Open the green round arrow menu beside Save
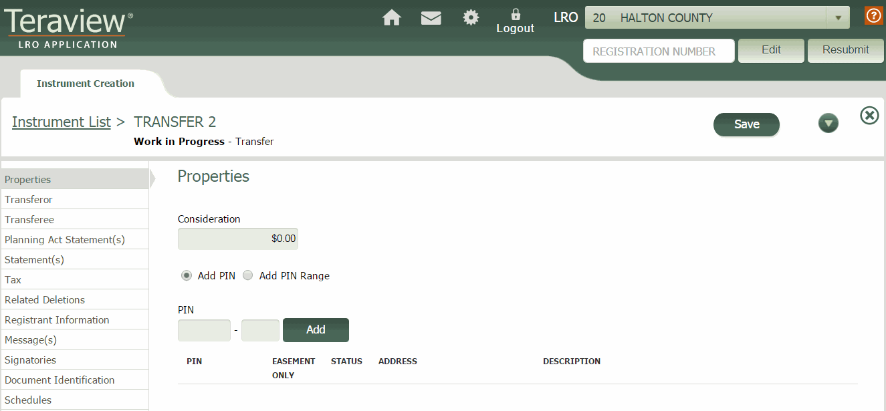The image size is (886, 411). coord(828,124)
